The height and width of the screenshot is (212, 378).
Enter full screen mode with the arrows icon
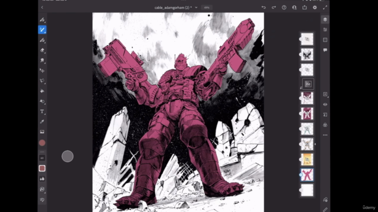click(325, 8)
